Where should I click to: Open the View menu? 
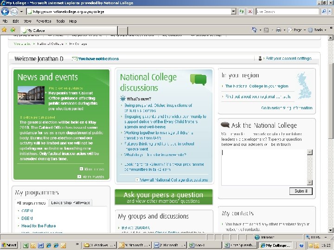[x=27, y=21]
